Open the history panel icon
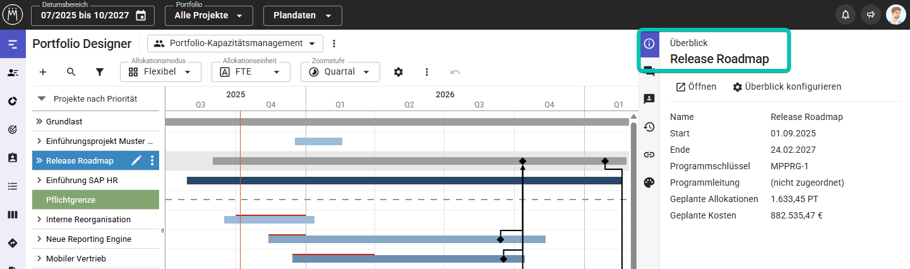Image resolution: width=910 pixels, height=269 pixels. (x=649, y=127)
